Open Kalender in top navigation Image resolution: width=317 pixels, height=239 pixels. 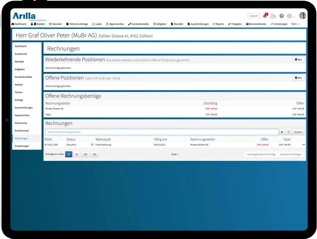55,24
